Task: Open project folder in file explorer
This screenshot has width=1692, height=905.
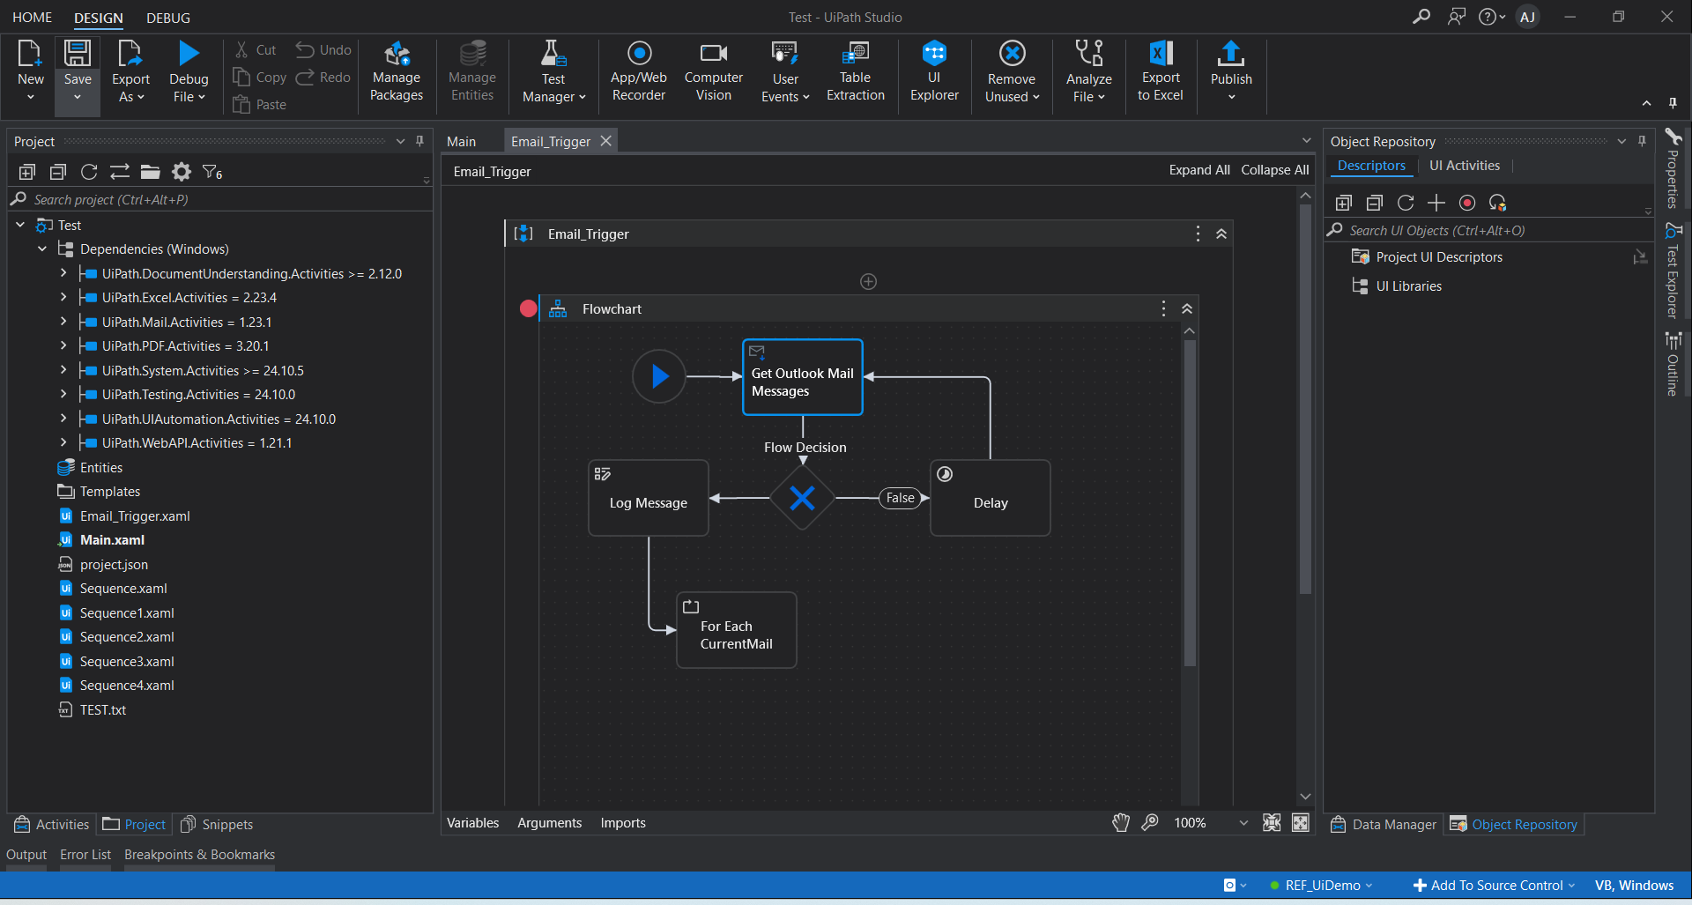Action: (x=151, y=172)
